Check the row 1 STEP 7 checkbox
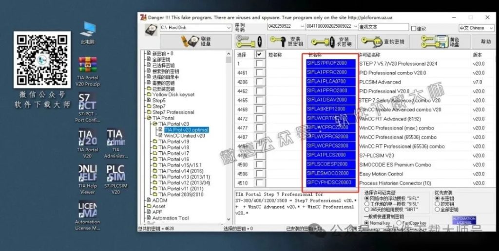The image size is (499, 251). pyautogui.click(x=260, y=64)
